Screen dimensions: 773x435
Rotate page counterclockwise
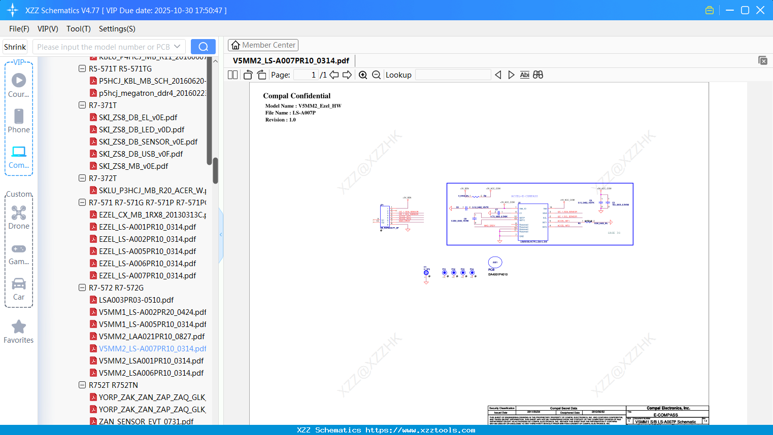coord(248,75)
